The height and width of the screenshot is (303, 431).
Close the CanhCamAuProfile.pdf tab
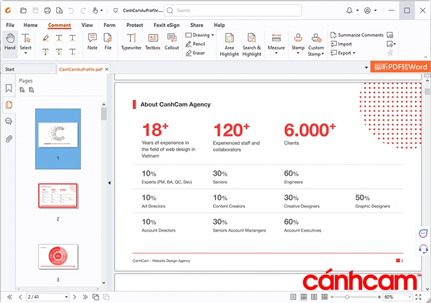107,69
